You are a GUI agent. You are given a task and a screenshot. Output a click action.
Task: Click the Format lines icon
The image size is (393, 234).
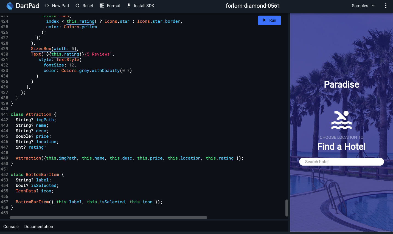102,5
